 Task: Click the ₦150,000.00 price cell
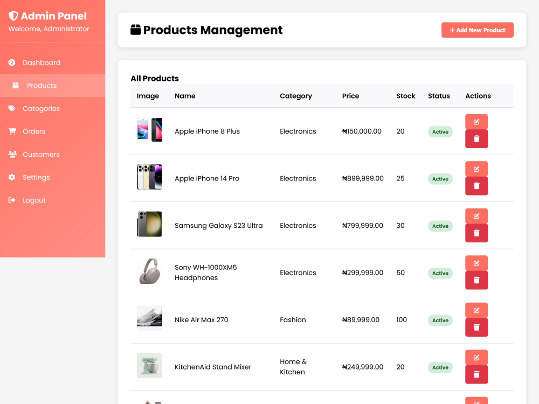[x=362, y=131]
